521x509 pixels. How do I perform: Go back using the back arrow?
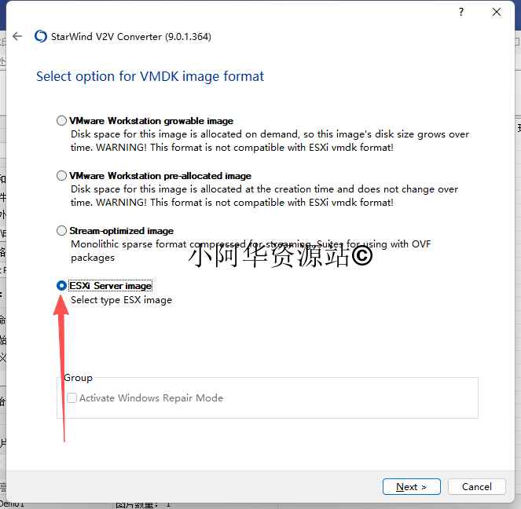point(17,37)
